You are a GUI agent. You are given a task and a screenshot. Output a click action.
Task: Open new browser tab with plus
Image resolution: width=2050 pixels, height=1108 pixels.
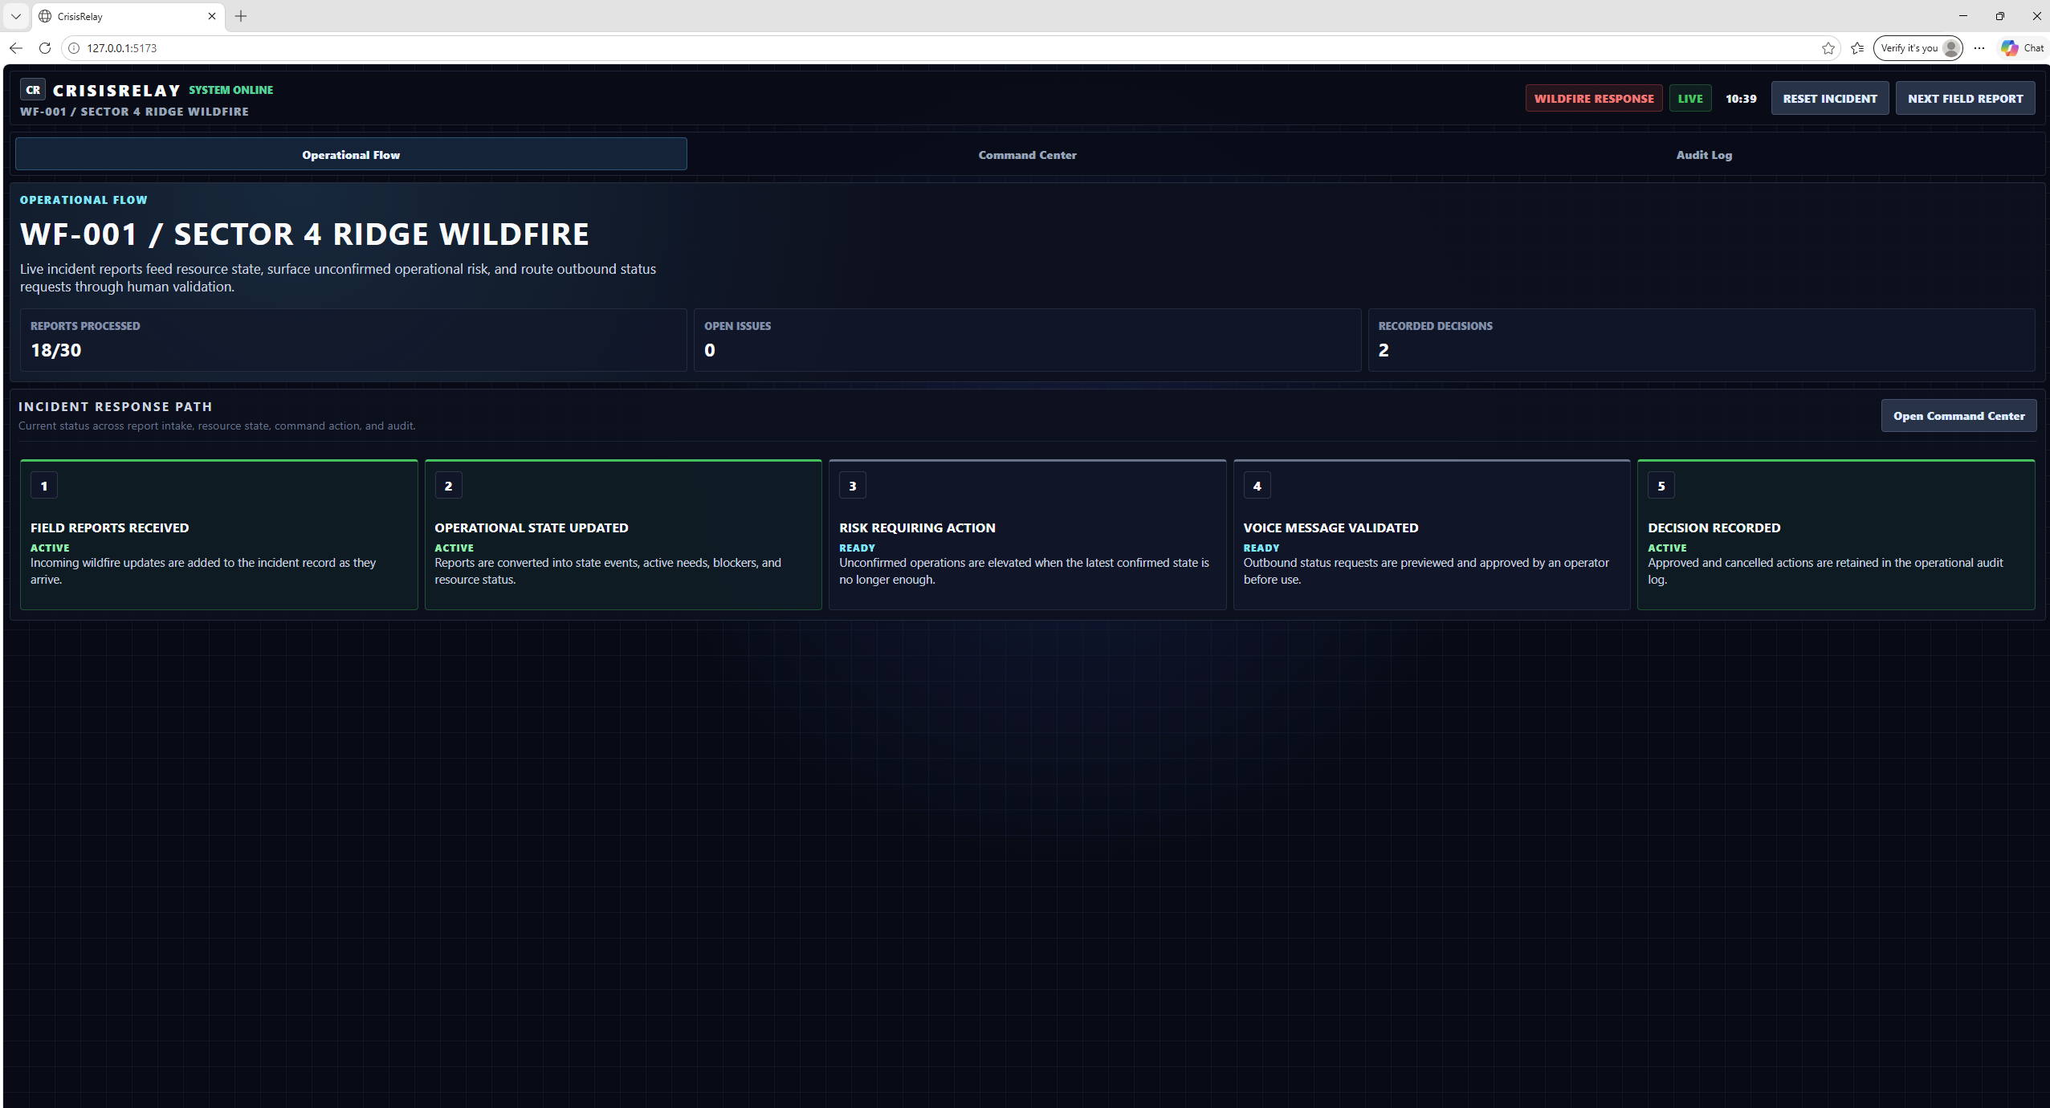pyautogui.click(x=241, y=16)
